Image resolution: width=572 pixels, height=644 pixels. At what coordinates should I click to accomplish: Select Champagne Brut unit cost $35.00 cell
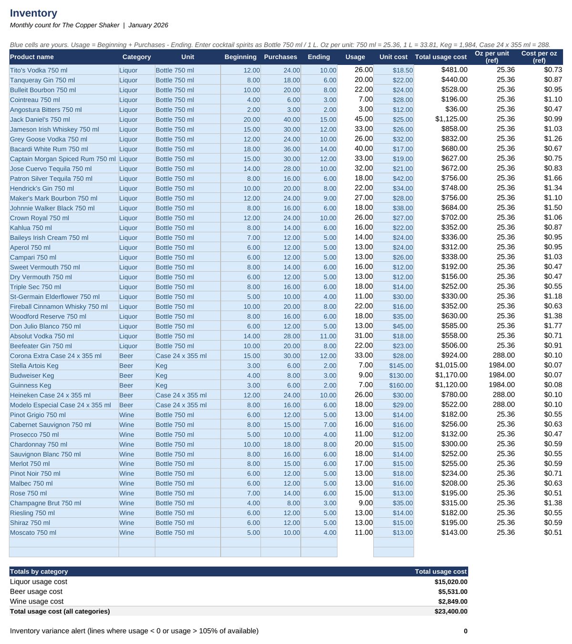click(x=394, y=503)
